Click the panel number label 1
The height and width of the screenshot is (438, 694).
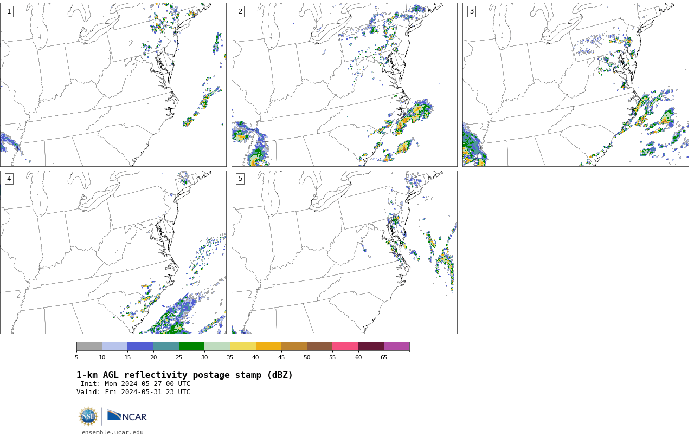point(9,11)
